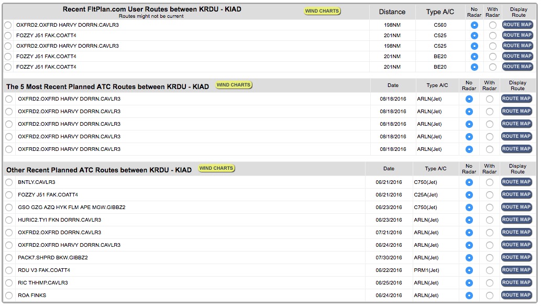The width and height of the screenshot is (541, 306).
Task: Display Route Map for ROA FINKS
Action: pyautogui.click(x=516, y=295)
